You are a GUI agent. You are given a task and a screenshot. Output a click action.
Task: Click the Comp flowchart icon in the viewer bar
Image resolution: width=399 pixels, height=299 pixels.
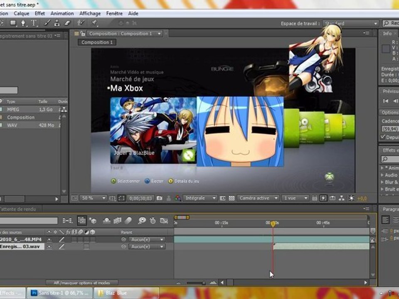pos(342,198)
